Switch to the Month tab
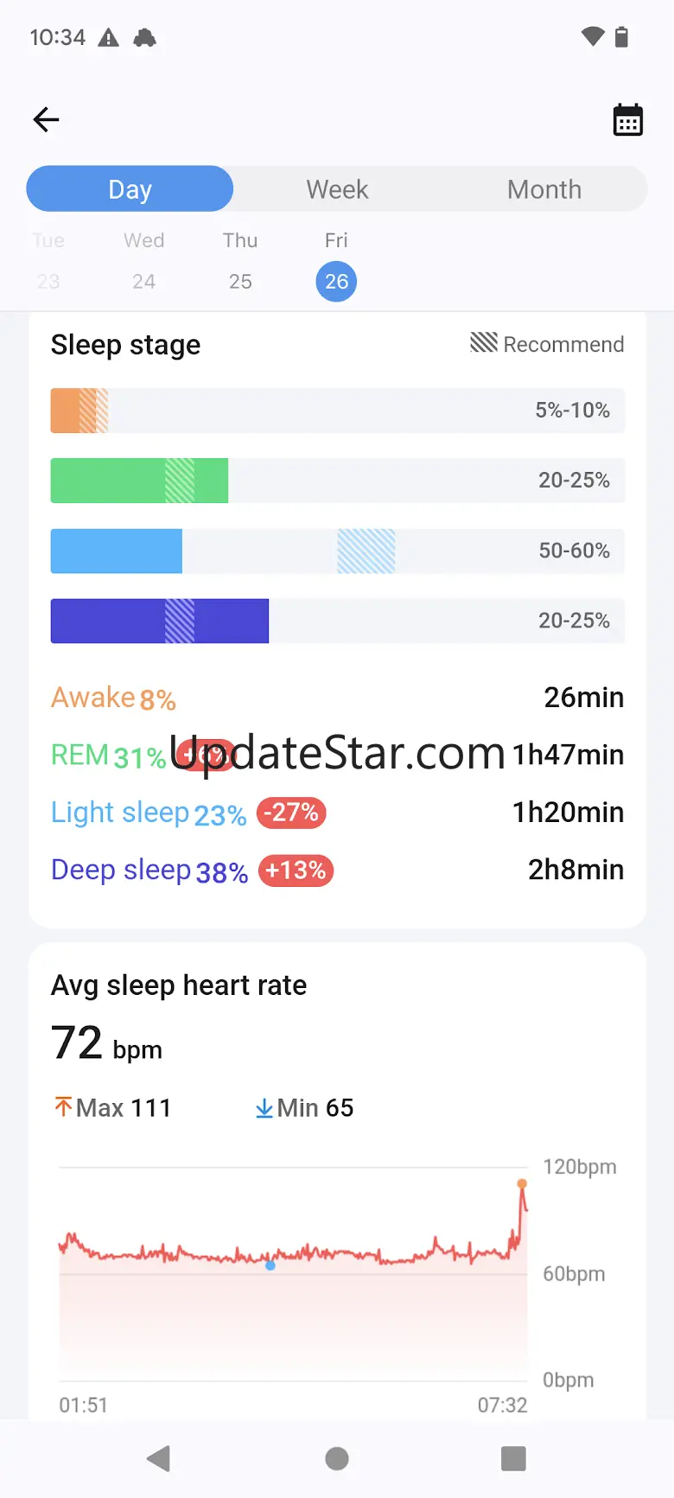Screen dimensions: 674x1498 (544, 189)
